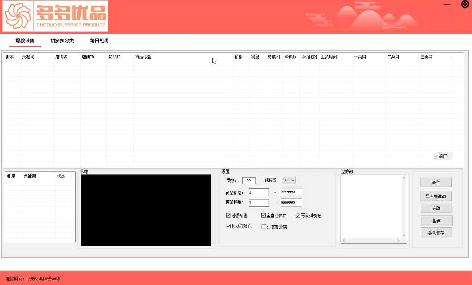Click the 到期时间 status bar text
472x285 pixels.
(33, 279)
